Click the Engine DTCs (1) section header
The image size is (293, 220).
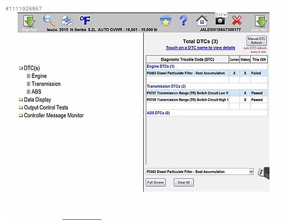click(x=160, y=67)
